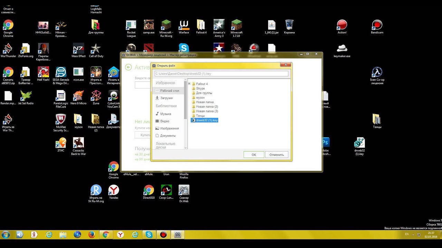Open Танцы folder icon on desktop
Screen dimensions: 442x248
coord(377,121)
